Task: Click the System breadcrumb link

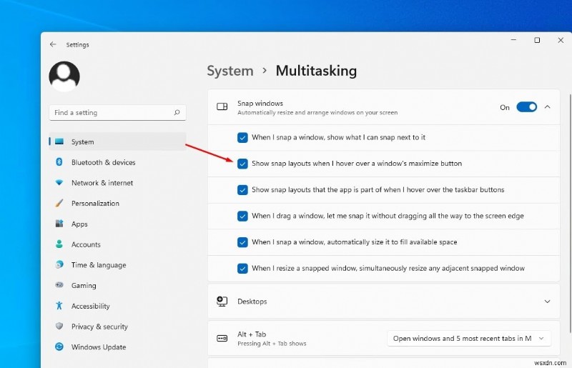Action: click(230, 71)
